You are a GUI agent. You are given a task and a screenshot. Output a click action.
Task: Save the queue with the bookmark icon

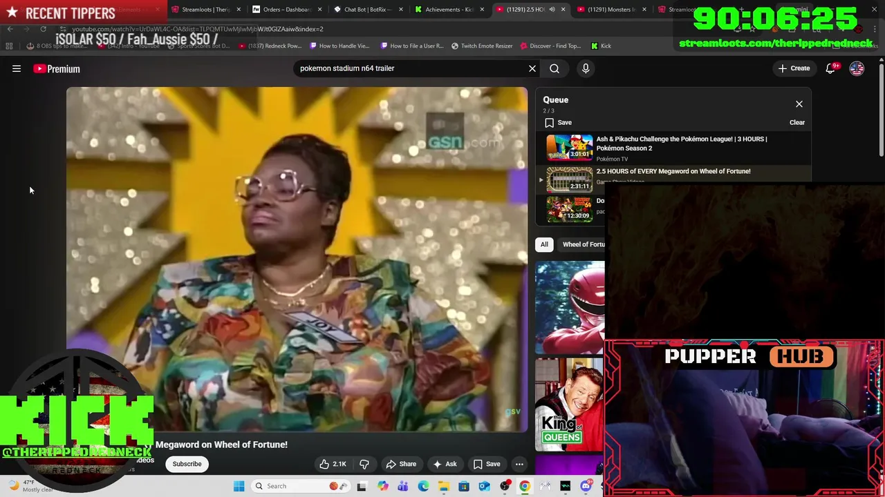559,123
